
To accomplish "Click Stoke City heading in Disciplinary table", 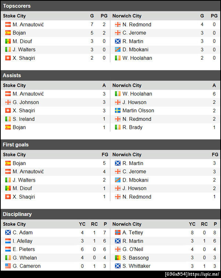I will click(x=14, y=224).
